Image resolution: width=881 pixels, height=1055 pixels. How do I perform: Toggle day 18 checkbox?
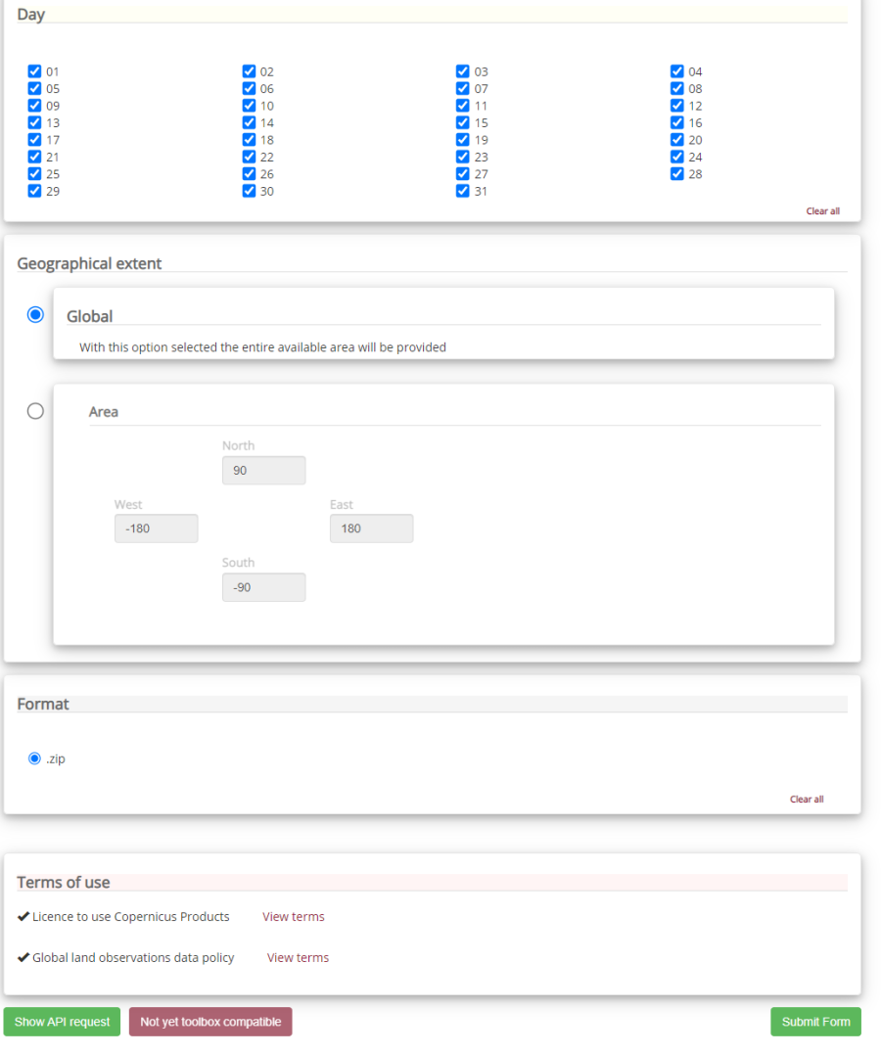pyautogui.click(x=249, y=140)
